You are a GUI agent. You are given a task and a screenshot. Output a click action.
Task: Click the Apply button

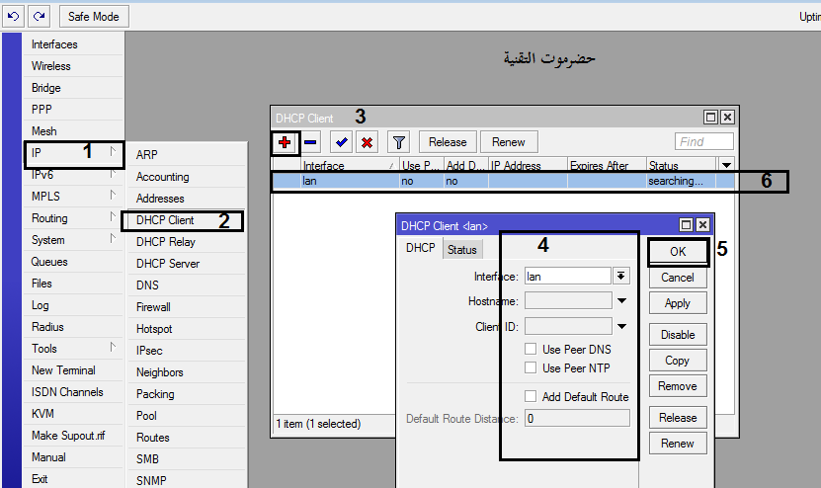click(678, 304)
